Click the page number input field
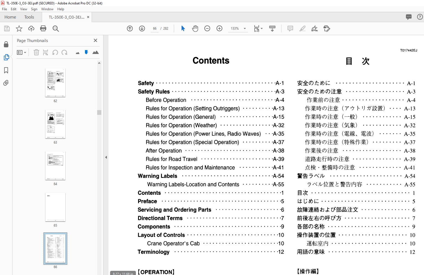Image resolution: width=424 pixels, height=275 pixels. coord(155,28)
